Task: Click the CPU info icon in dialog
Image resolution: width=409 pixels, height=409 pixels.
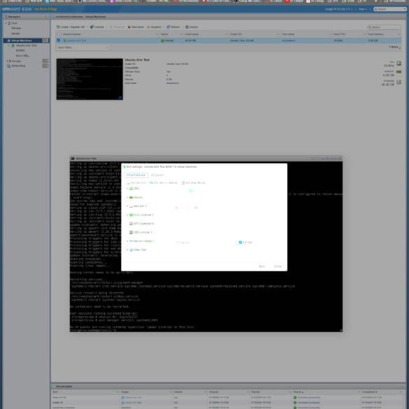Action: coord(191,190)
